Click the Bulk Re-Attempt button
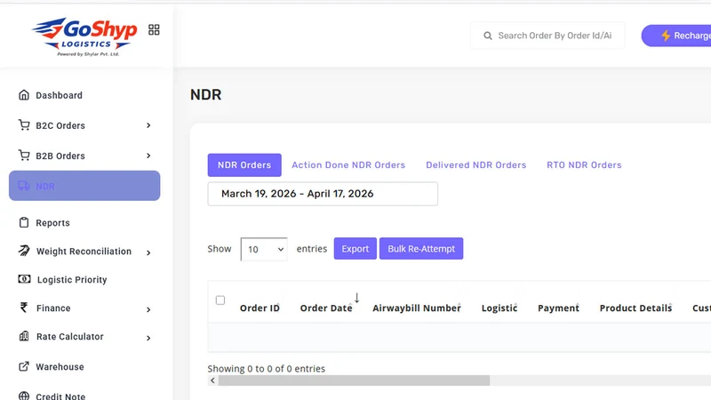The width and height of the screenshot is (711, 400). point(421,249)
